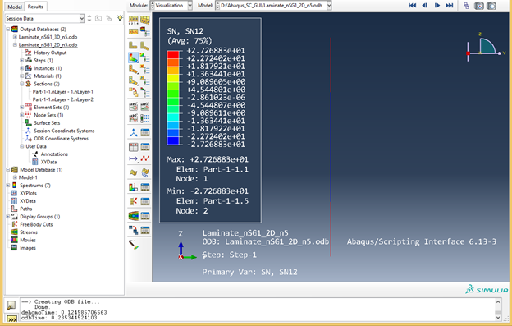Expand Materials (1) node
The image size is (512, 326).
21,76
